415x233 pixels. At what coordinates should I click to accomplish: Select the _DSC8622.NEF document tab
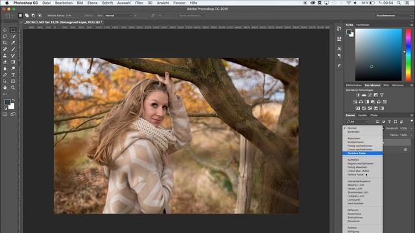63,23
